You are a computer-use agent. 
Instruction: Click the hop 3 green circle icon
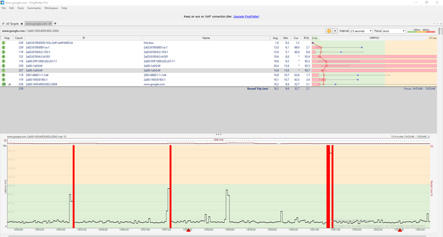[x=4, y=52]
